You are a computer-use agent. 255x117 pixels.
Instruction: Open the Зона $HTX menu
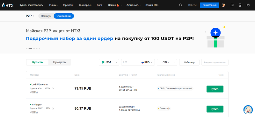point(152,5)
